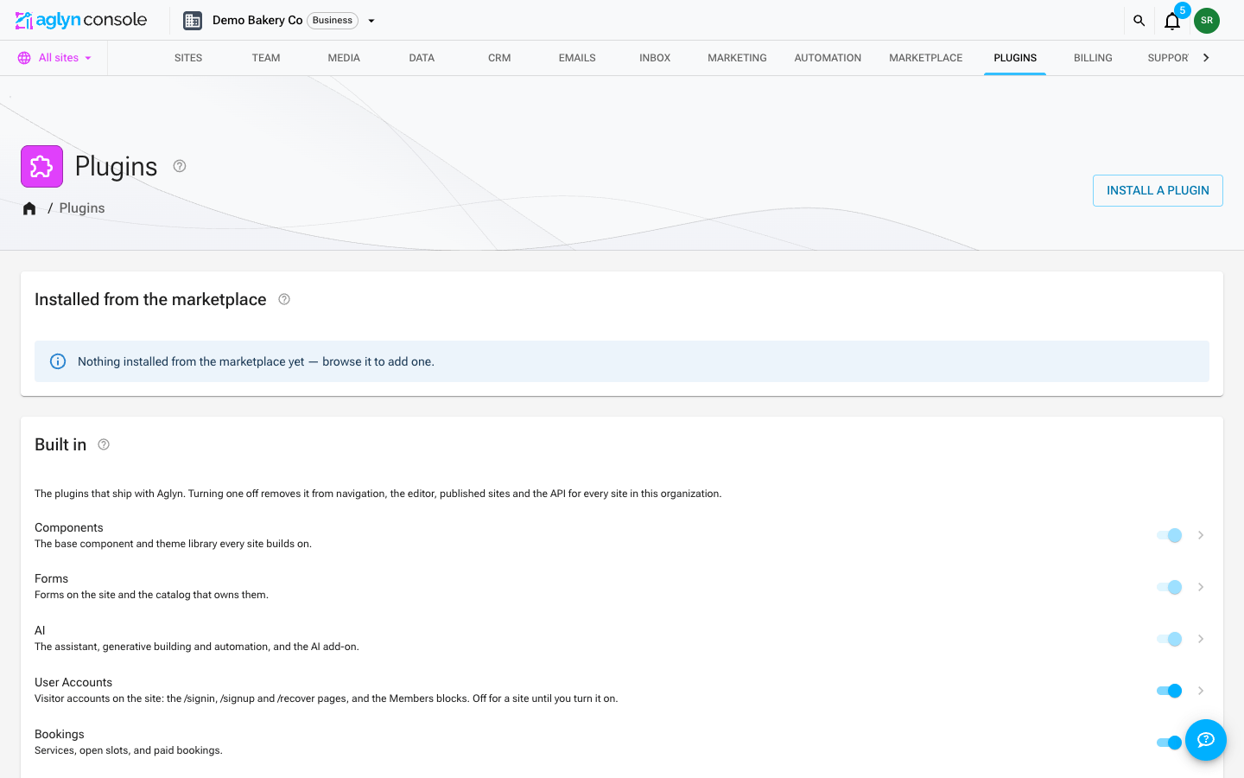
Task: Click the AI plugin title
Action: [x=40, y=630]
